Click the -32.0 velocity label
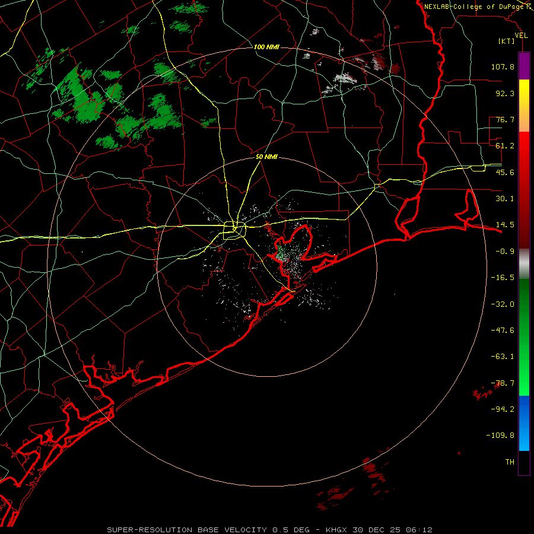 pos(503,304)
